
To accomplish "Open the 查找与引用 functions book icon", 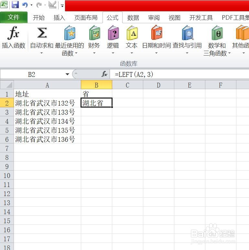I will click(188, 33).
